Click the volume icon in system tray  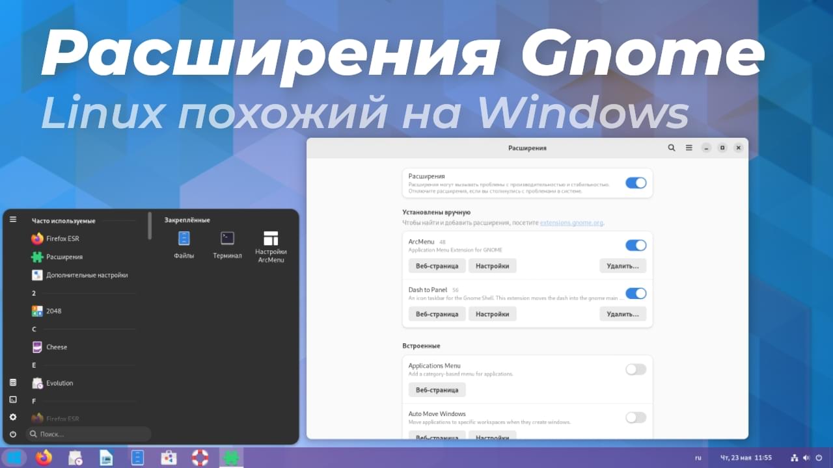[807, 458]
